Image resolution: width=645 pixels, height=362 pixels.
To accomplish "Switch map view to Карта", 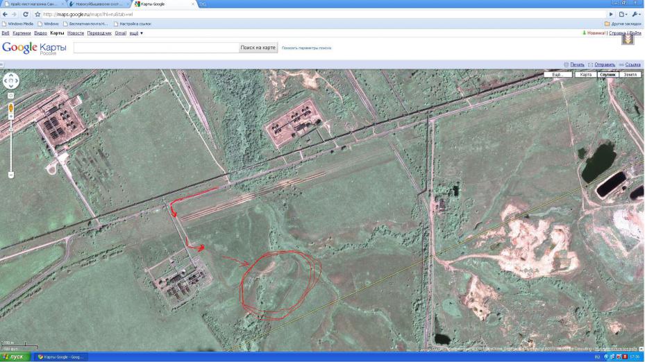I will coord(586,74).
